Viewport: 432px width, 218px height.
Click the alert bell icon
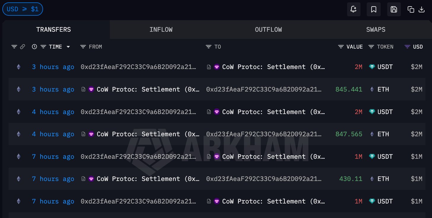click(353, 9)
